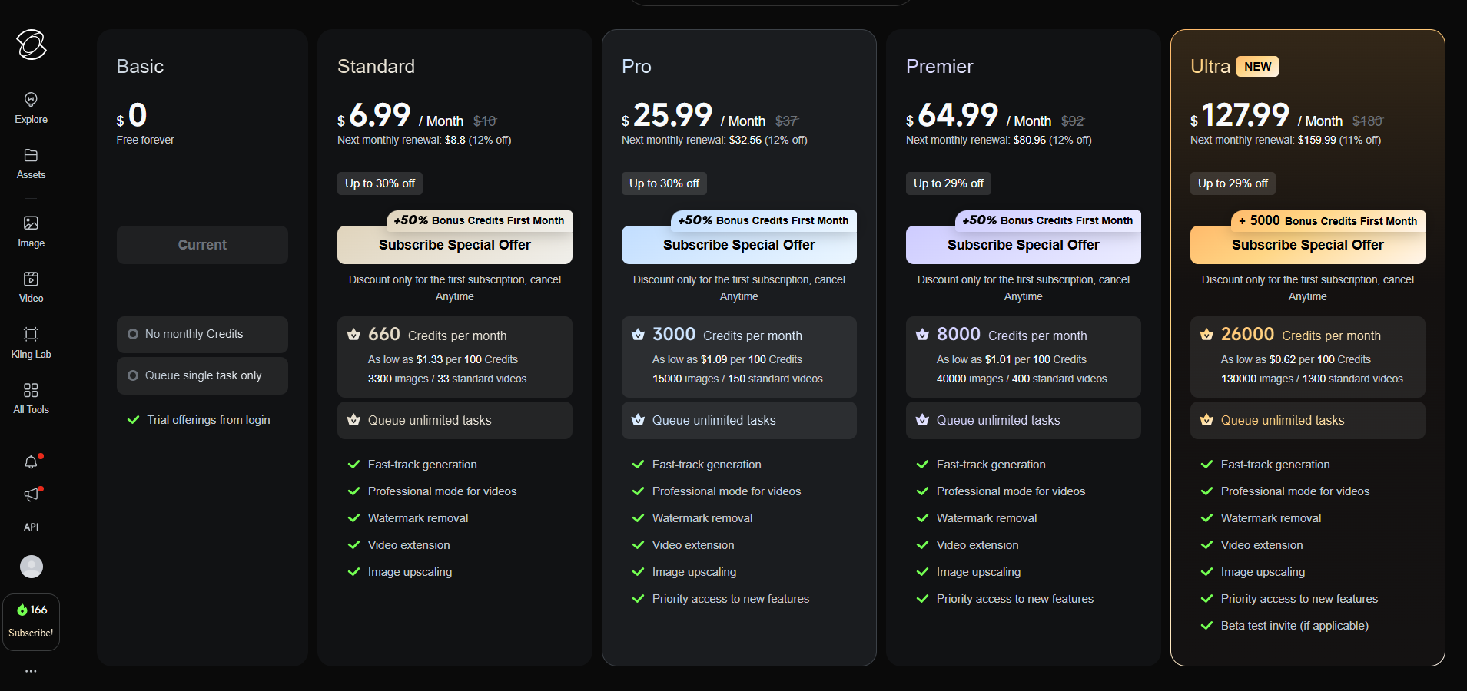Open the Kling Lab icon
The image size is (1467, 691).
(31, 335)
